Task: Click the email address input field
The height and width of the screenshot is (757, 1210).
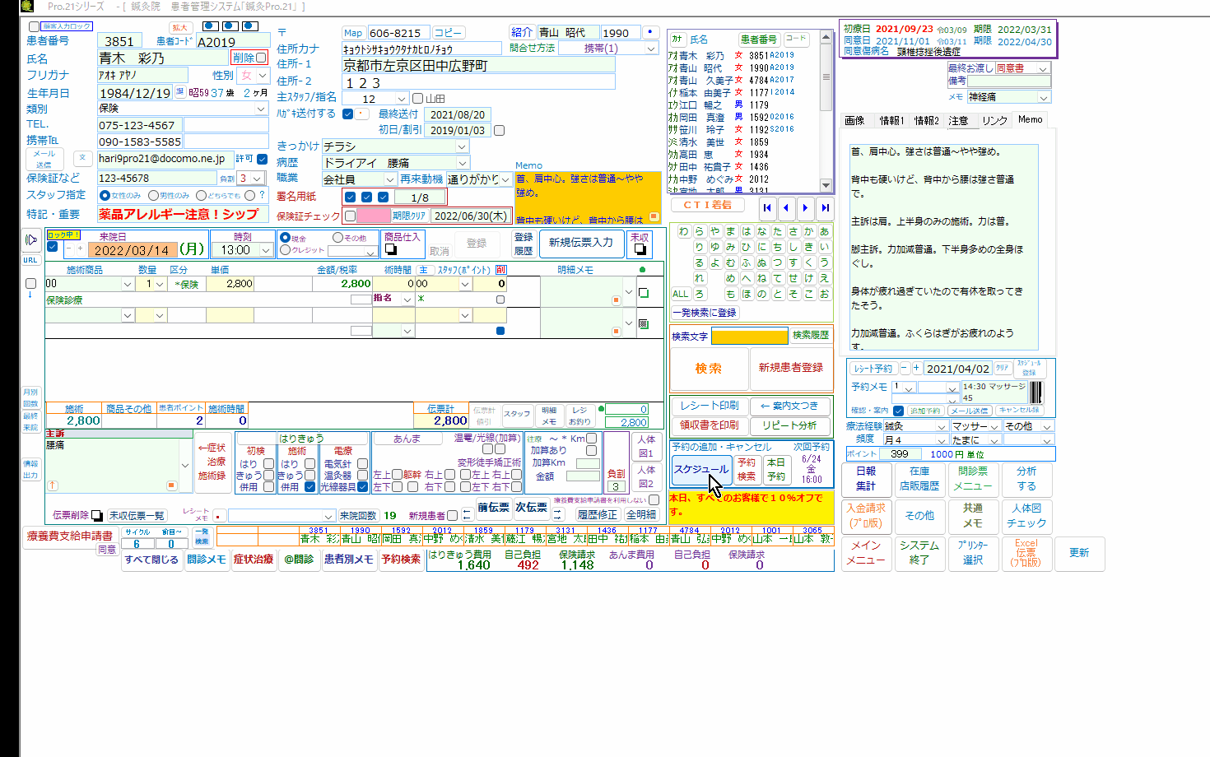Action: (x=164, y=159)
